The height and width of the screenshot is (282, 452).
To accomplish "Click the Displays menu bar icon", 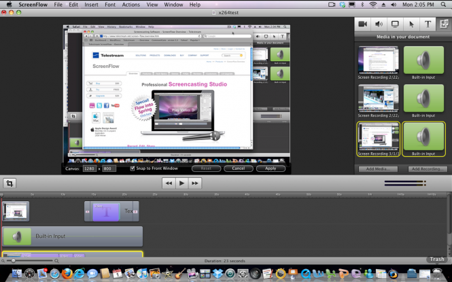I will (352, 5).
